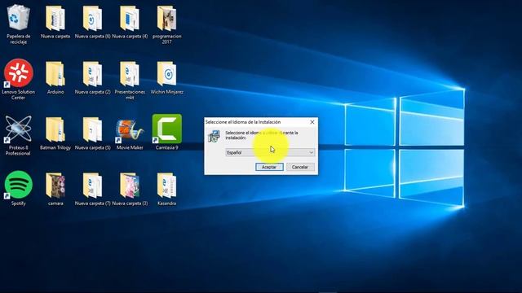Select the Nueva carpeta (3) folder
This screenshot has width=522, height=293.
pos(130,186)
